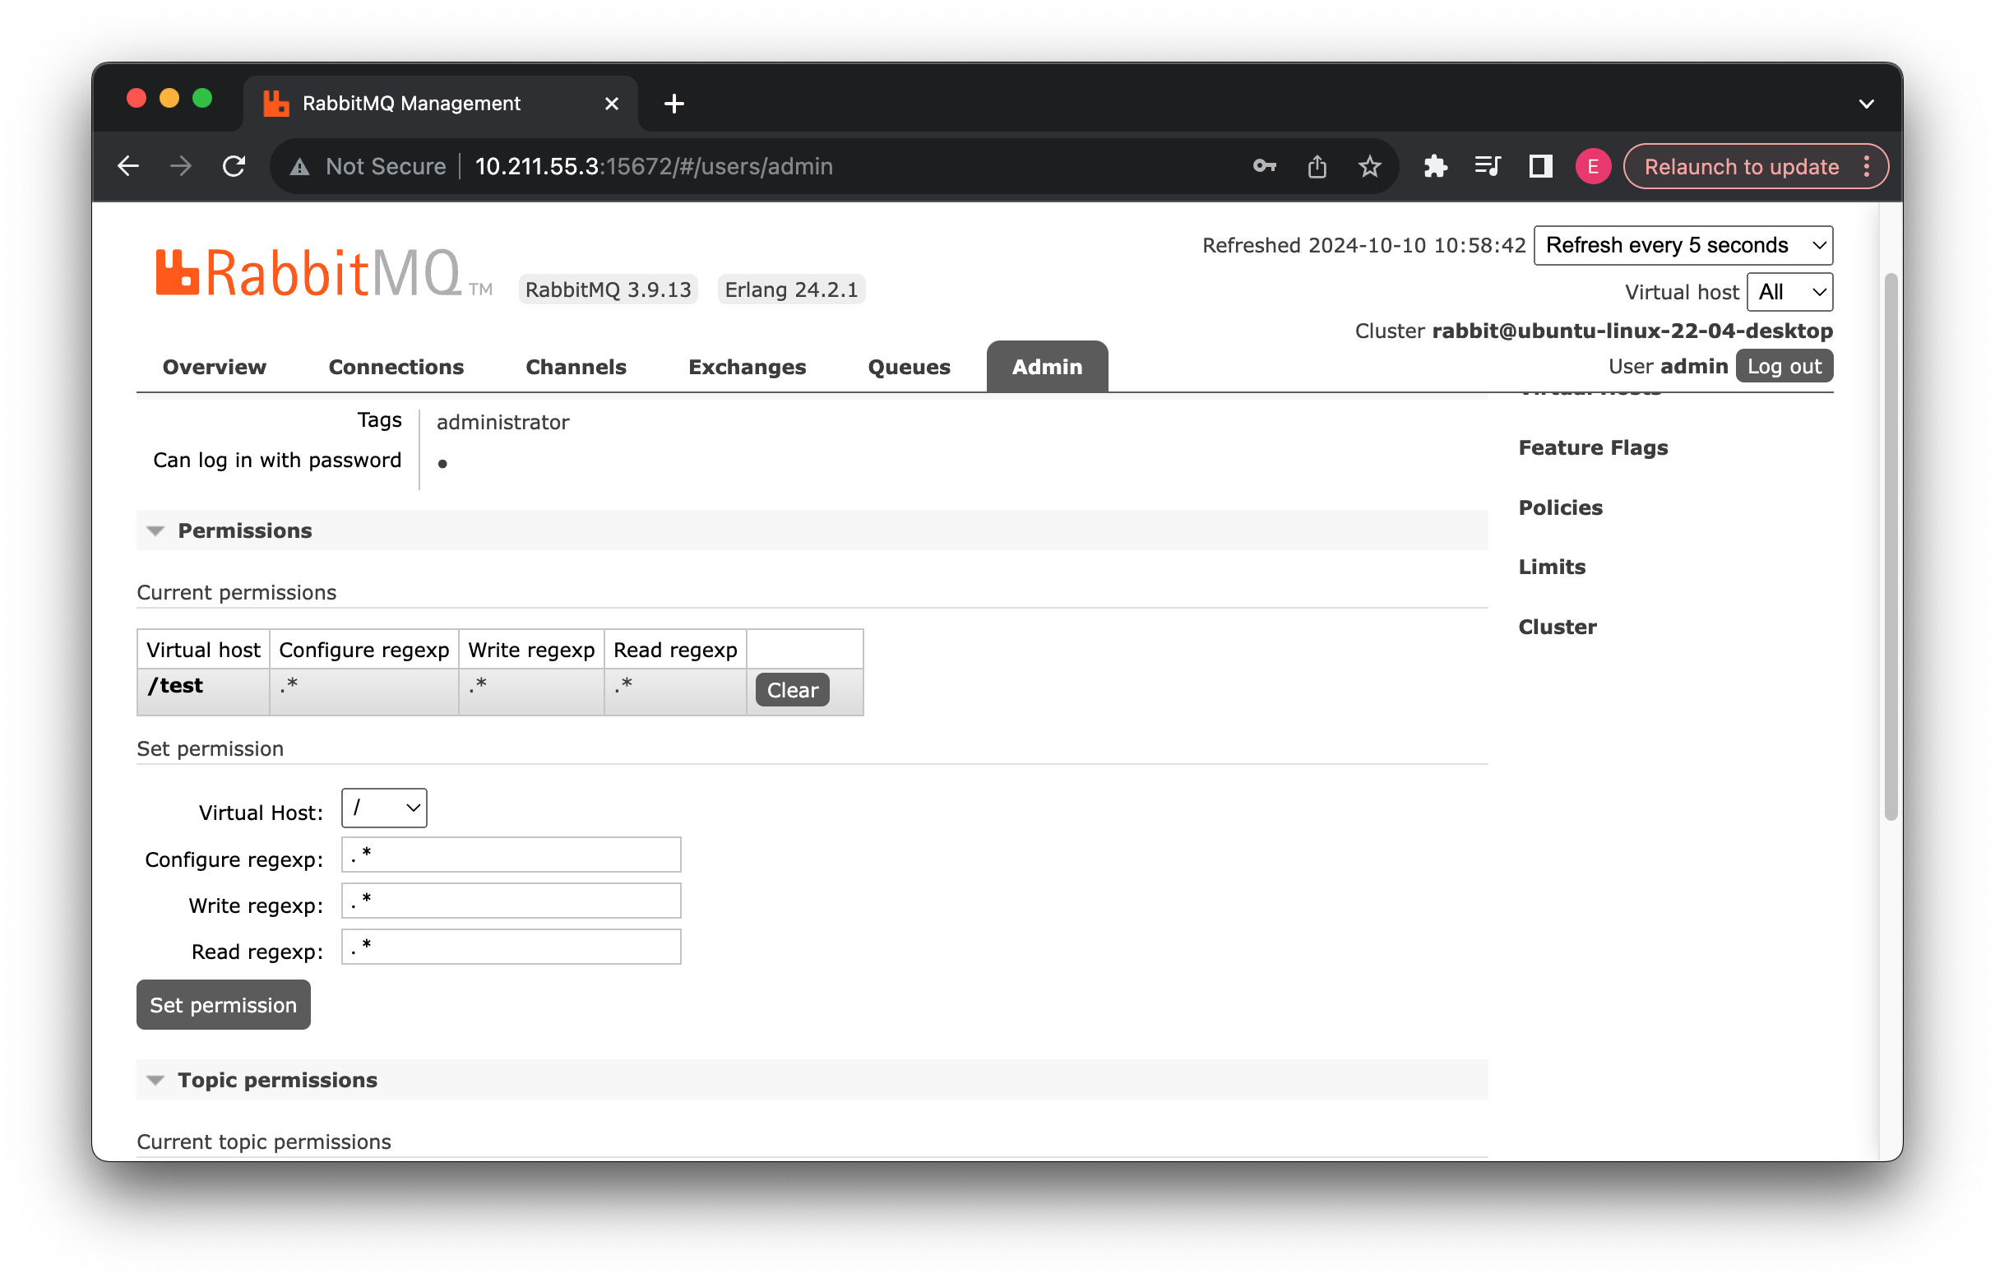Open the browser extensions puzzle icon
Viewport: 1995px width, 1283px height.
pyautogui.click(x=1435, y=167)
